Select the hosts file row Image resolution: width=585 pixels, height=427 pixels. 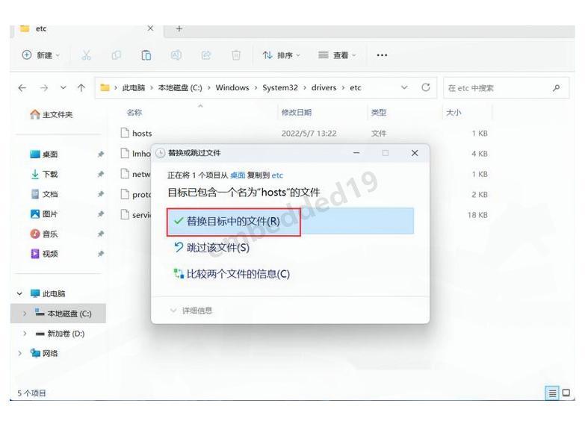tap(304, 133)
